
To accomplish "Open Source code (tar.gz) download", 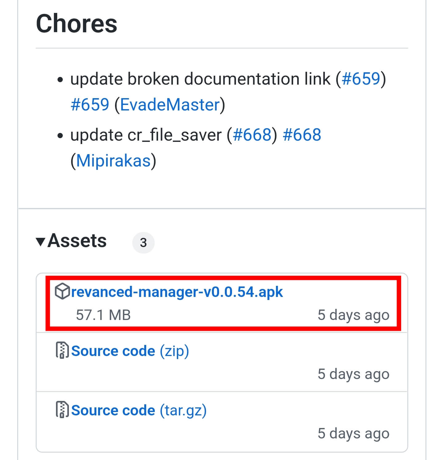I will (x=139, y=410).
